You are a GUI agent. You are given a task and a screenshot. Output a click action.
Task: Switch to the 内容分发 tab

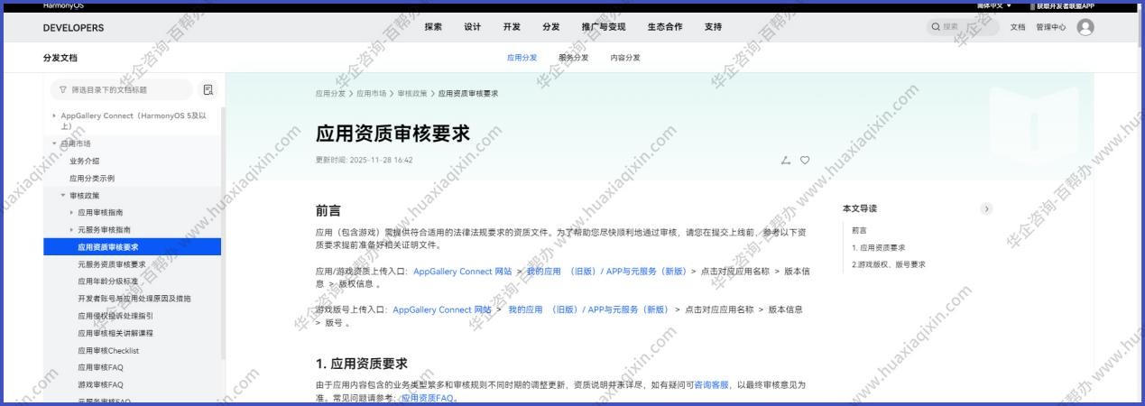pos(625,57)
